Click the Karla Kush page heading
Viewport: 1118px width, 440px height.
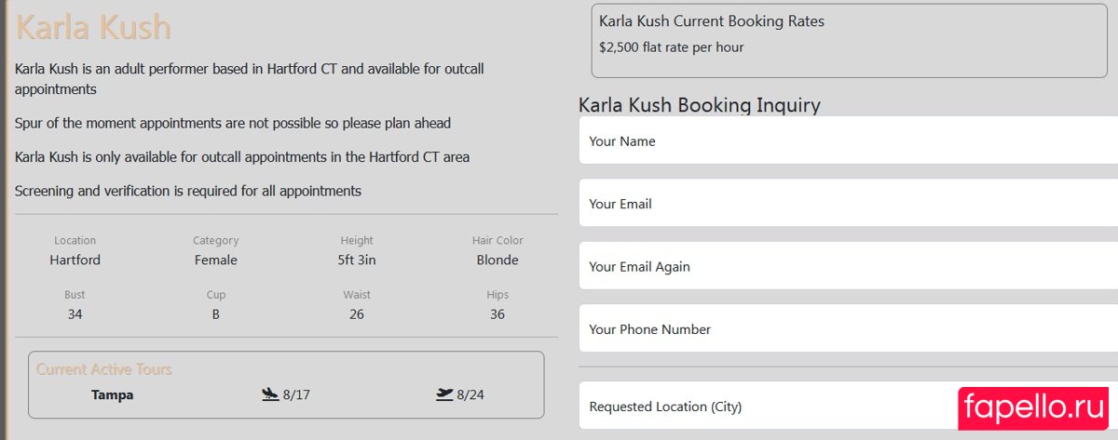tap(93, 27)
